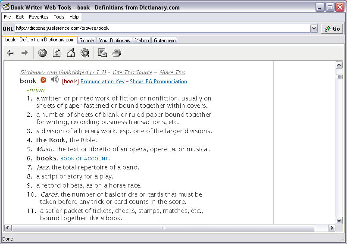Click the Cite This Source link
The width and height of the screenshot is (347, 244).
click(132, 72)
